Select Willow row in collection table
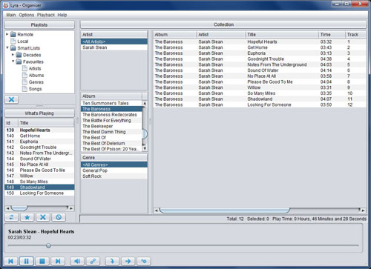Image resolution: width=371 pixels, height=269 pixels. pos(260,87)
